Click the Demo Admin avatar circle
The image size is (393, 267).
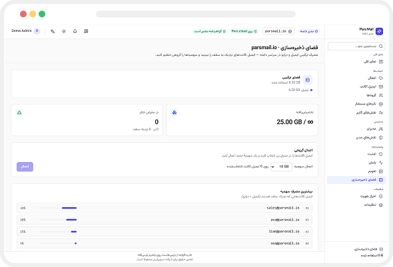click(37, 31)
